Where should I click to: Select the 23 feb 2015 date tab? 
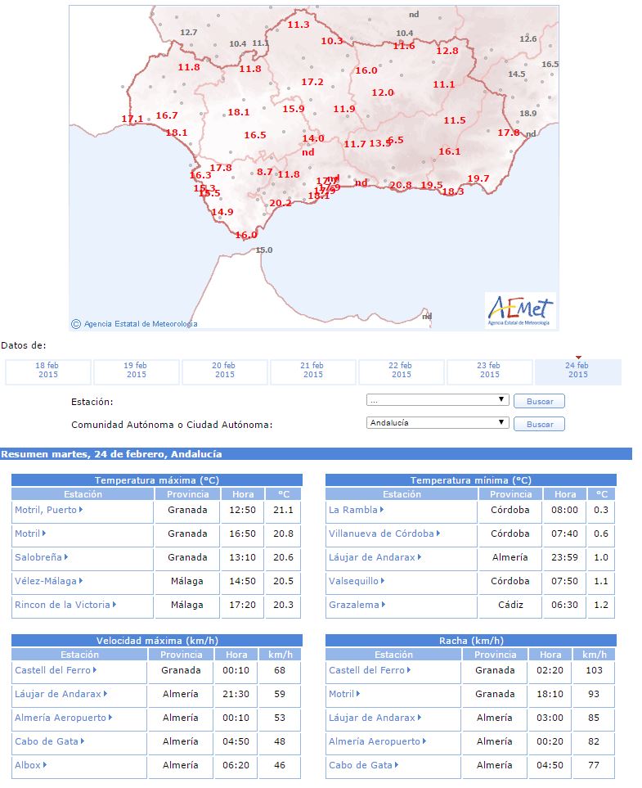tap(489, 371)
